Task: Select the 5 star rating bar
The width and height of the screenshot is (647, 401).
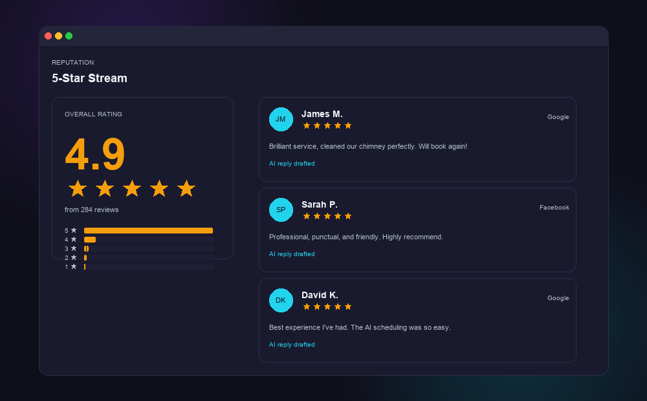Action: [149, 231]
